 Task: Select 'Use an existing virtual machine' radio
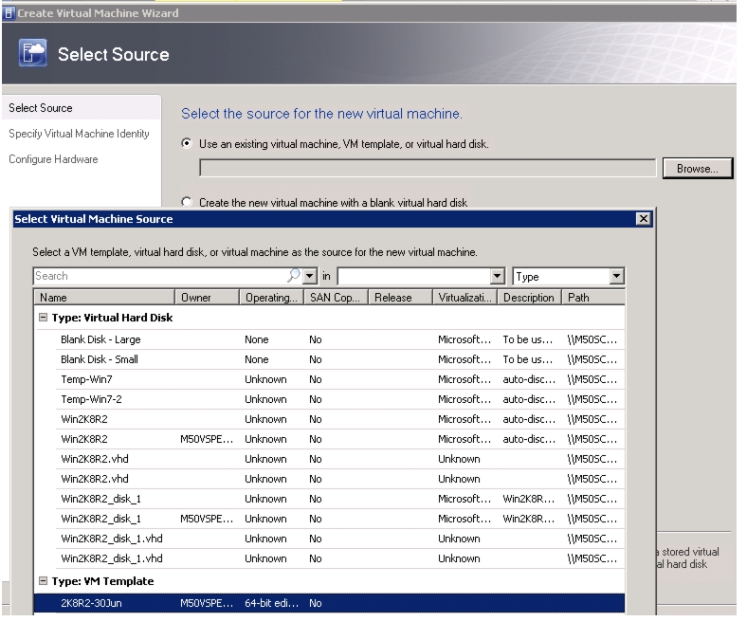tap(187, 143)
